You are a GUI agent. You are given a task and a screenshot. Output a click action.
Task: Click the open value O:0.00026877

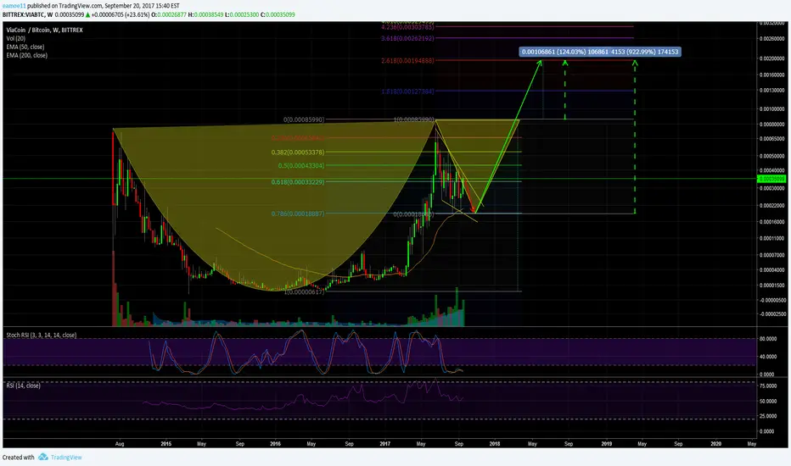169,14
